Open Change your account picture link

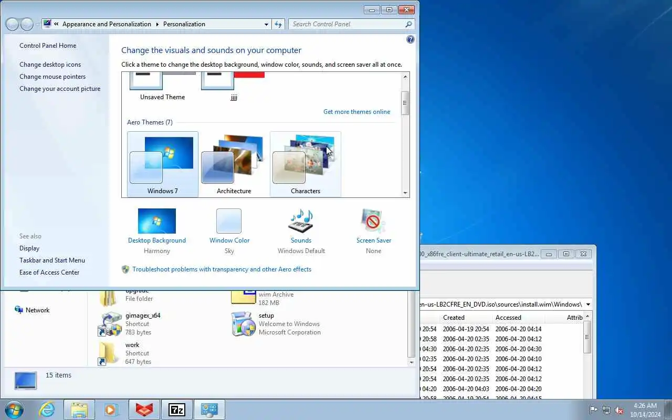coord(60,89)
